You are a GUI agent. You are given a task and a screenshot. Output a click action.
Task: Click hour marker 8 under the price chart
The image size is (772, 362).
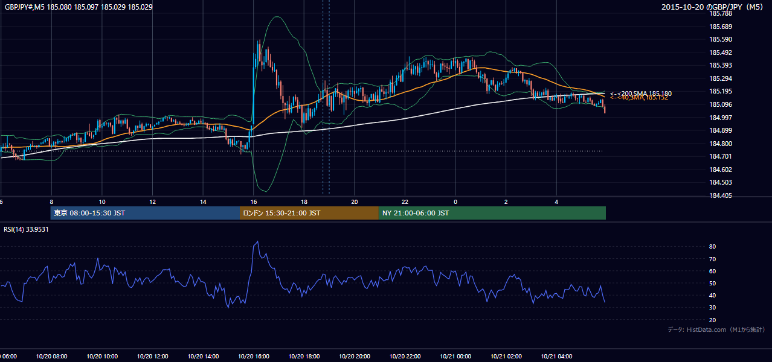coord(51,202)
